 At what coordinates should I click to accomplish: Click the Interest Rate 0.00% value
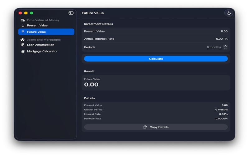[223, 114]
